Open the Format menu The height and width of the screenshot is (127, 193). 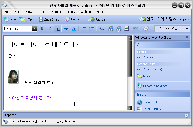click(x=56, y=12)
